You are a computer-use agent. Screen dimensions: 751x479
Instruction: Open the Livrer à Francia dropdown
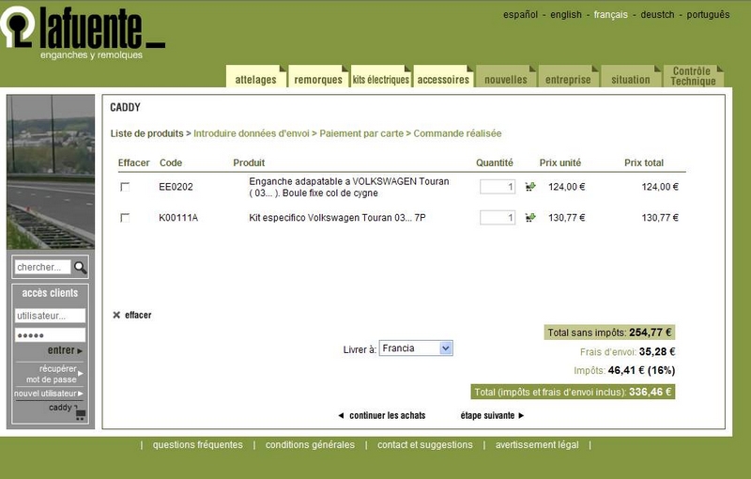tap(416, 348)
